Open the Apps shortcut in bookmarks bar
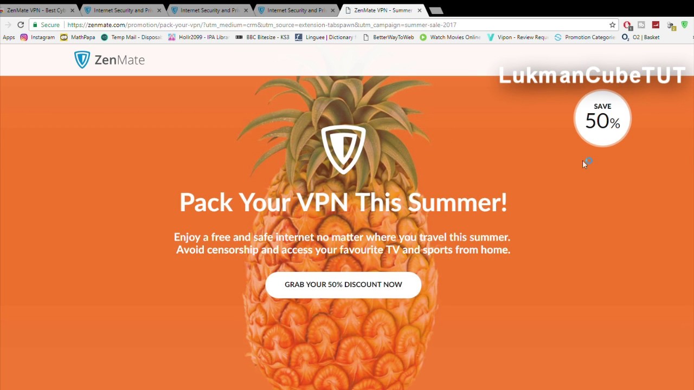This screenshot has width=694, height=390. point(9,37)
